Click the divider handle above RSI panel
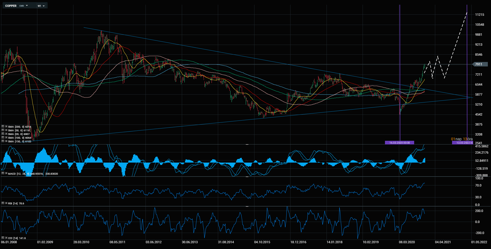The image size is (491, 249). tap(247, 177)
